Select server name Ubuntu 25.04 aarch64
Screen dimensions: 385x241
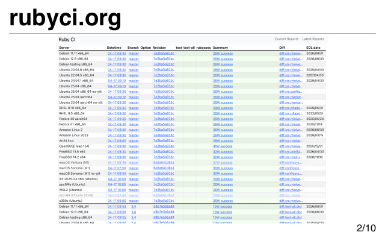click(x=76, y=97)
